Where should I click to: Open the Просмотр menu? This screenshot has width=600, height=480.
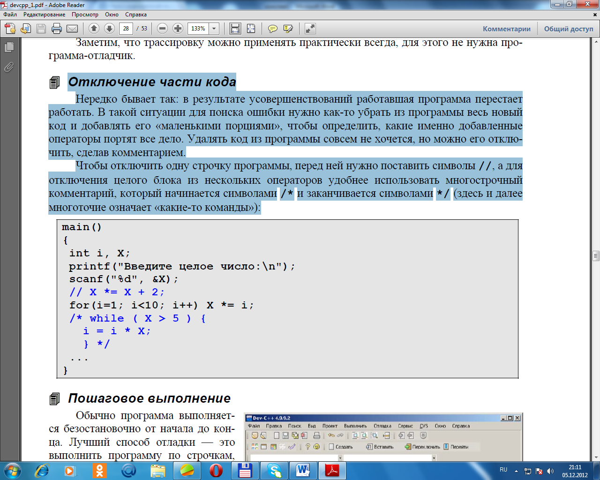85,15
